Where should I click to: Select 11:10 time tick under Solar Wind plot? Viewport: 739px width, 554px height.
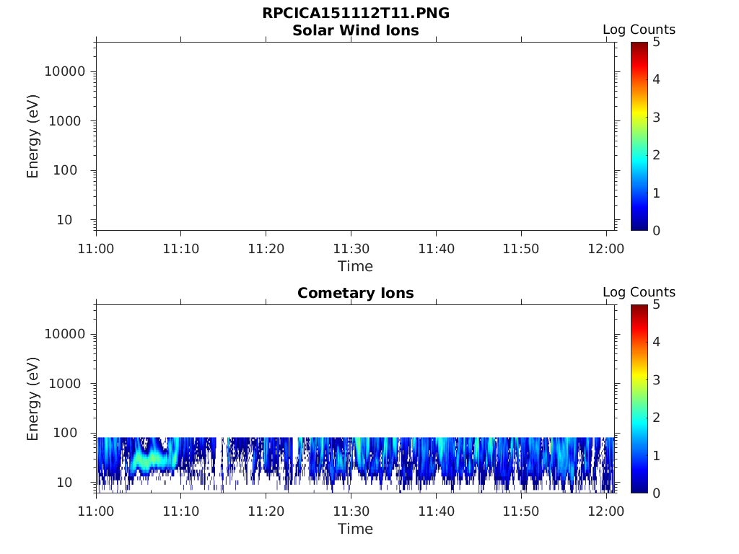[181, 249]
